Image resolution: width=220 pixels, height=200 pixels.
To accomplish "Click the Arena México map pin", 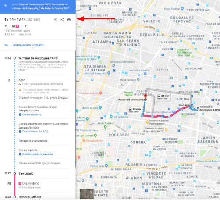I will [111, 117].
